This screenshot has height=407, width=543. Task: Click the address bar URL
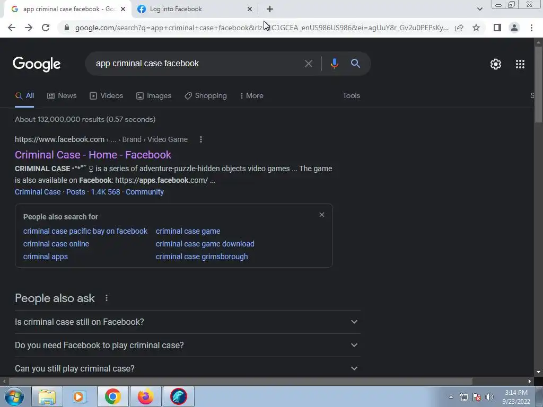262,28
